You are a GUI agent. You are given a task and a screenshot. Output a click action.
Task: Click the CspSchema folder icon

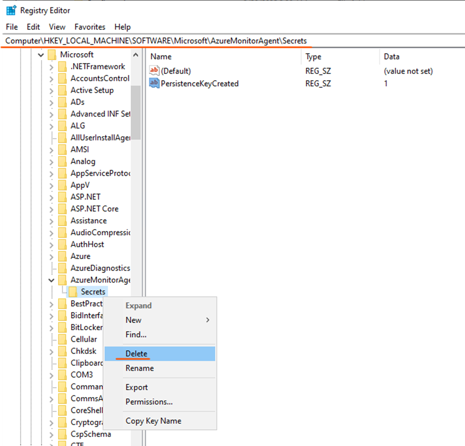(62, 434)
